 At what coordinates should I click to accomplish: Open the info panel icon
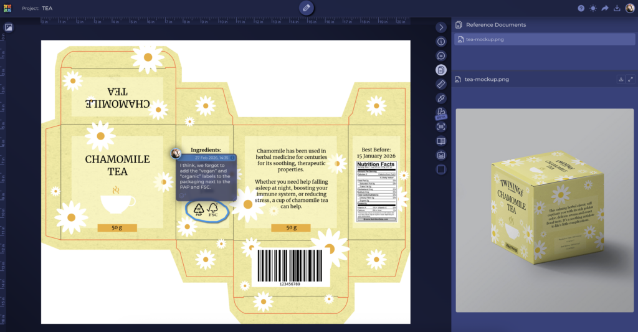(x=440, y=42)
